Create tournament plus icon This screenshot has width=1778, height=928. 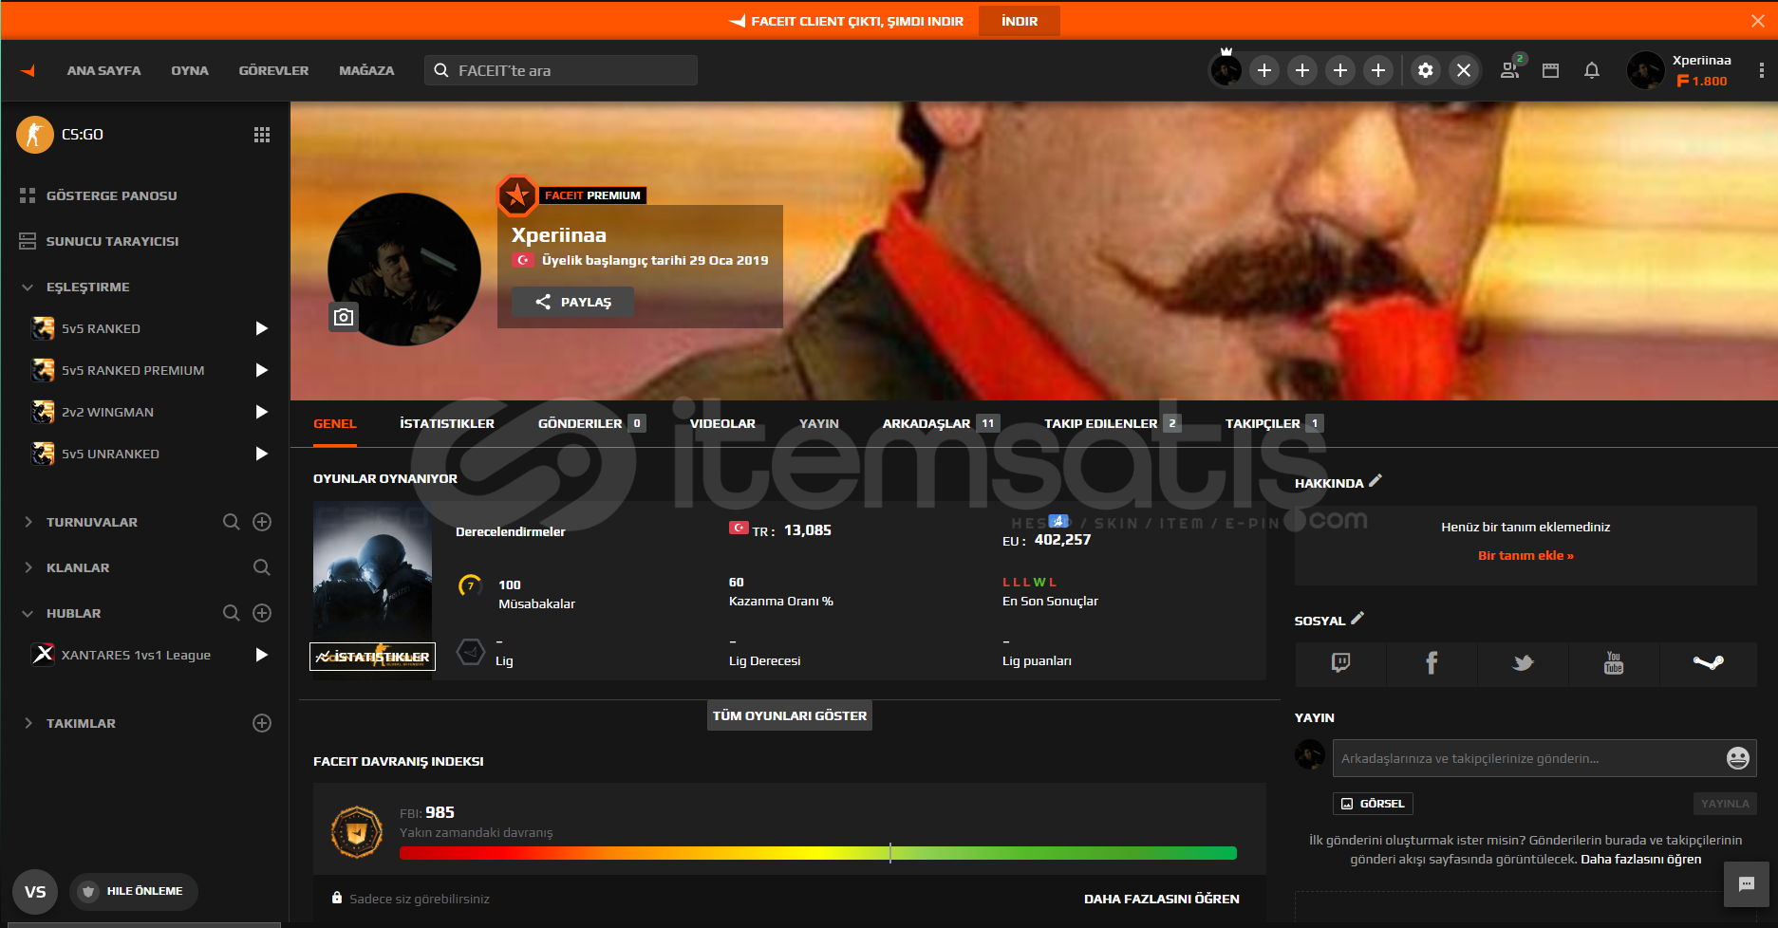coord(262,522)
